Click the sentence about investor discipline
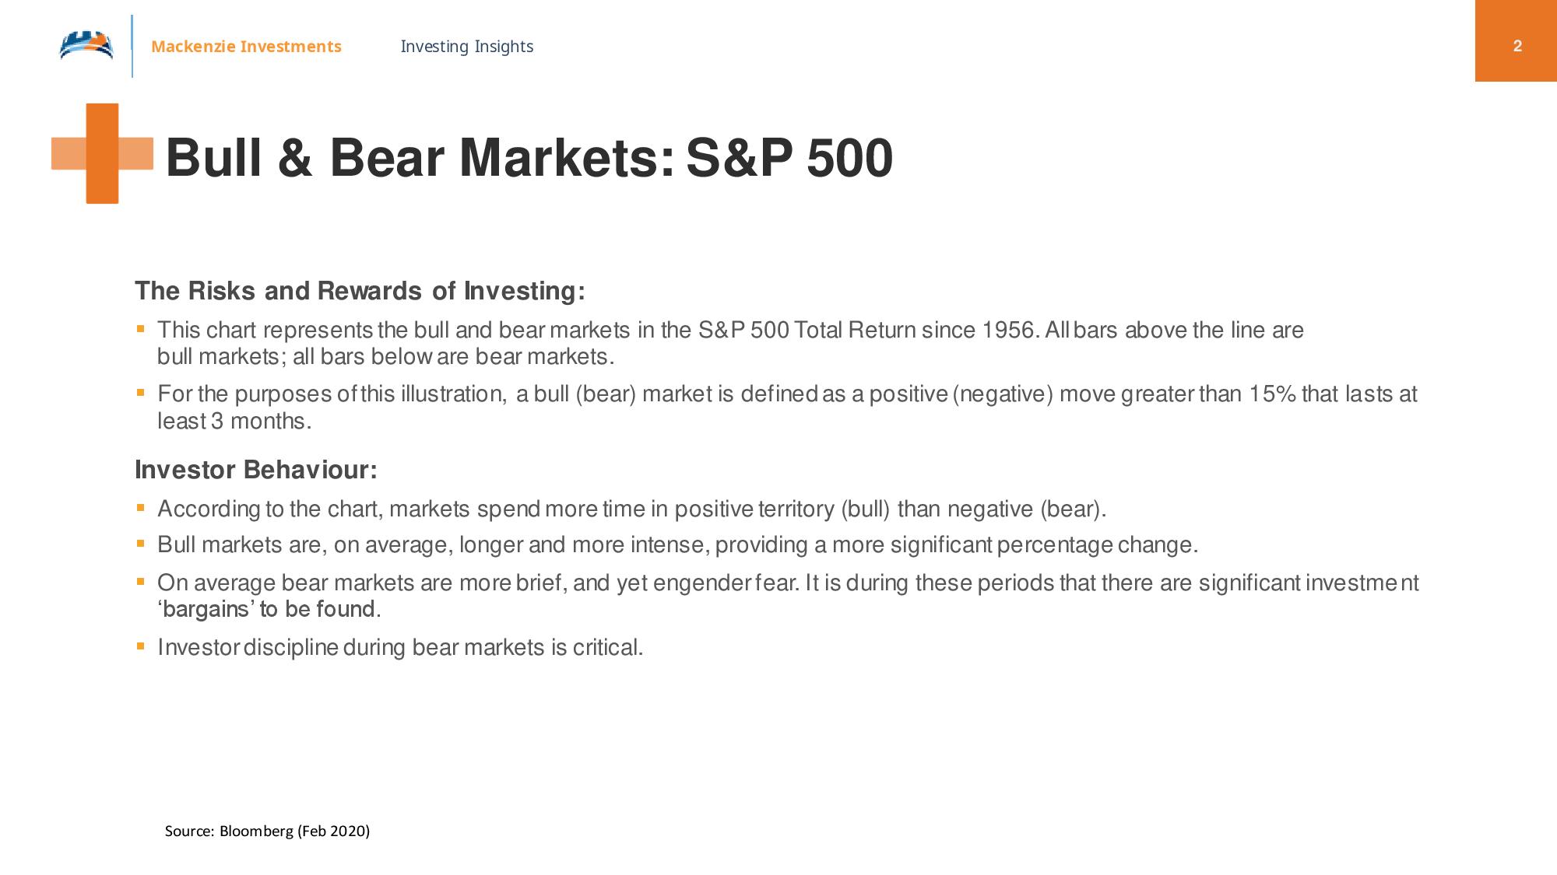This screenshot has width=1557, height=875. [x=400, y=647]
